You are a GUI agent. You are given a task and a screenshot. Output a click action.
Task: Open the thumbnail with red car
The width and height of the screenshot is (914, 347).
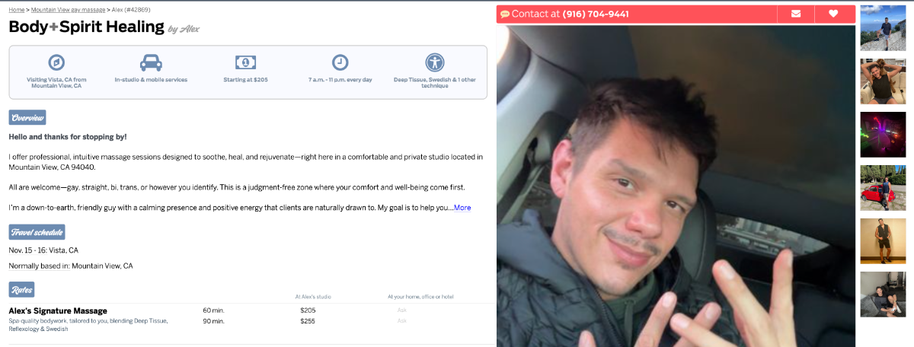coord(883,188)
